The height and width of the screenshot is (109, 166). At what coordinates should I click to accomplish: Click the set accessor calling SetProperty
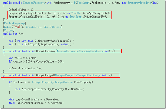tap(41, 44)
